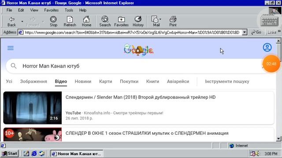
Task: Click the Back toolbar button
Action: tap(12, 22)
